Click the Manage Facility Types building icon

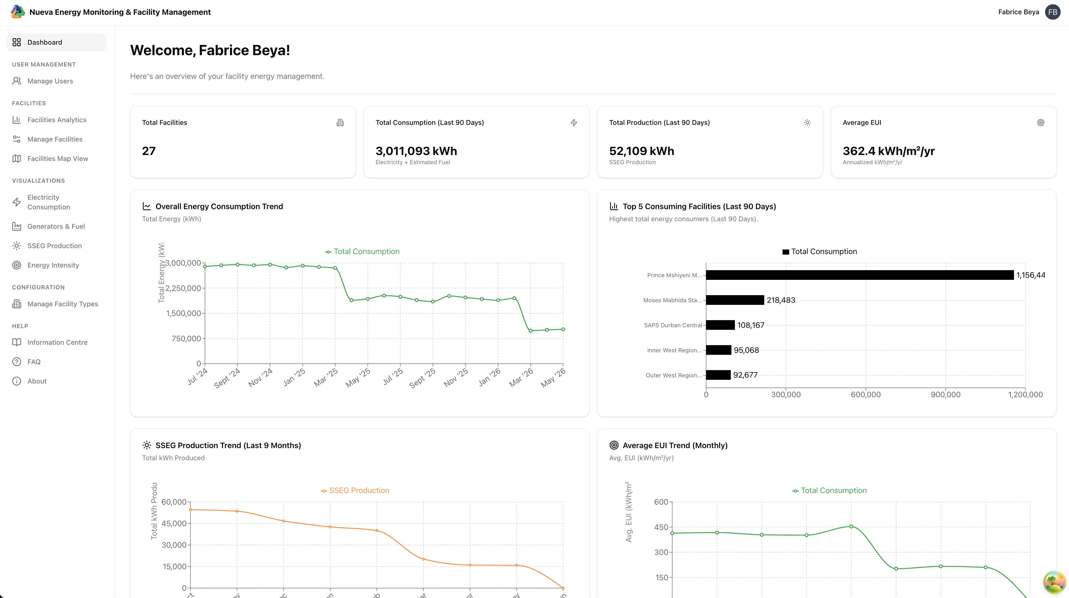pos(17,304)
